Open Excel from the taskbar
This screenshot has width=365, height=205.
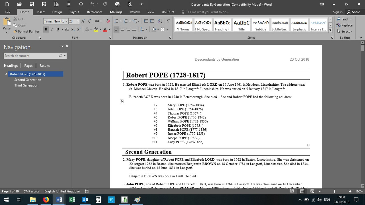point(72,200)
